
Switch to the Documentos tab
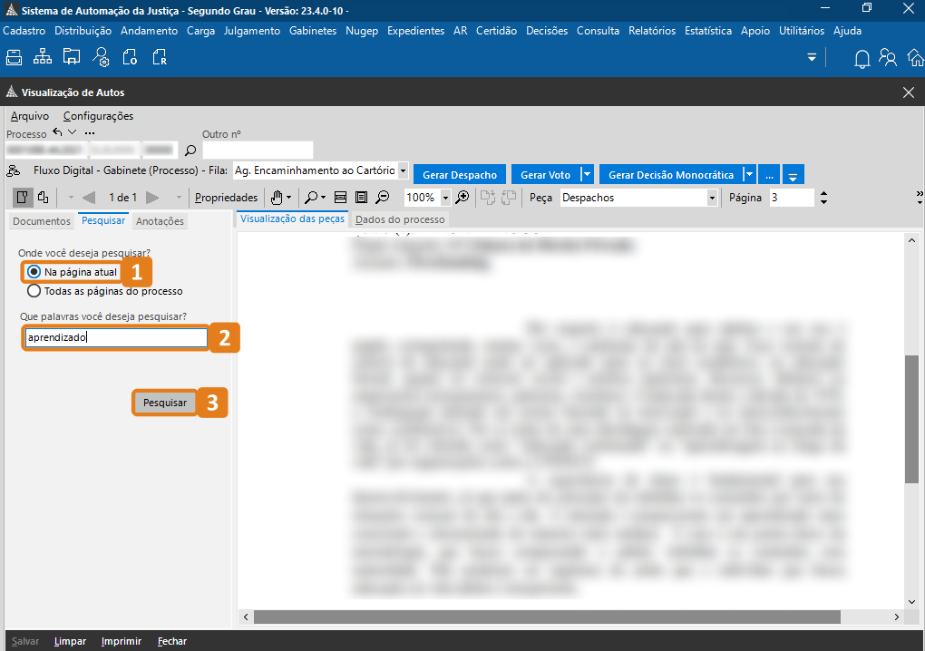[x=41, y=221]
